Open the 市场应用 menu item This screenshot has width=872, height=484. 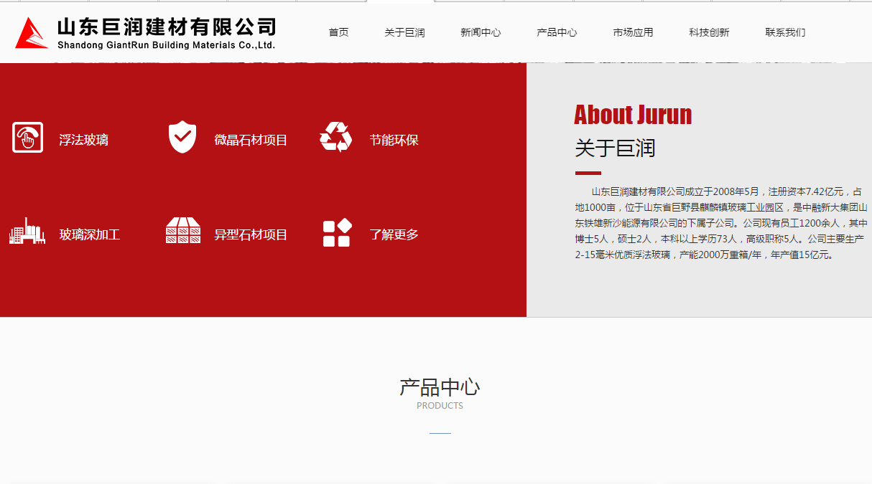(x=634, y=32)
